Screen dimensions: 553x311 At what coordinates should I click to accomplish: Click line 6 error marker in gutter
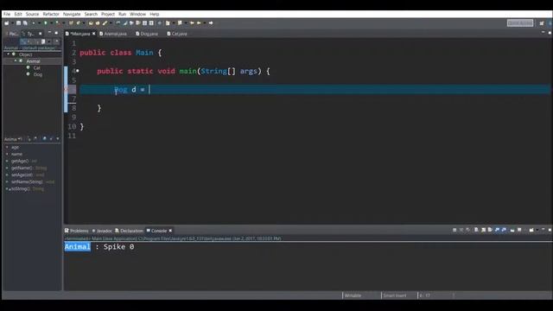(x=66, y=90)
